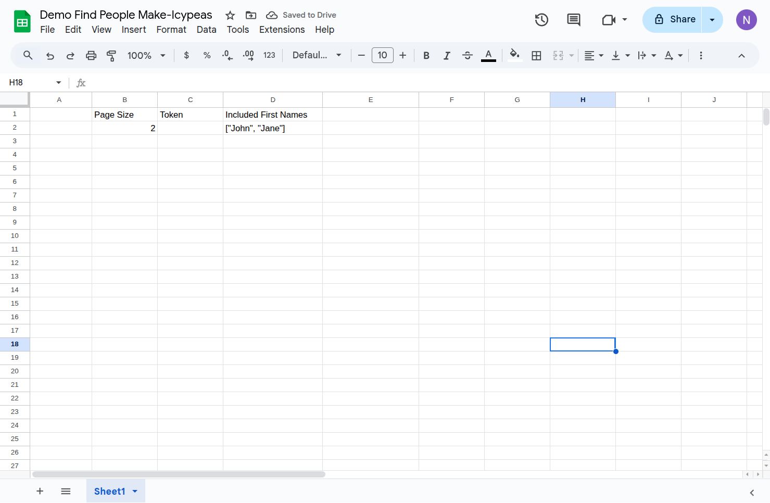Select row 2 header
770x503 pixels.
click(x=15, y=128)
